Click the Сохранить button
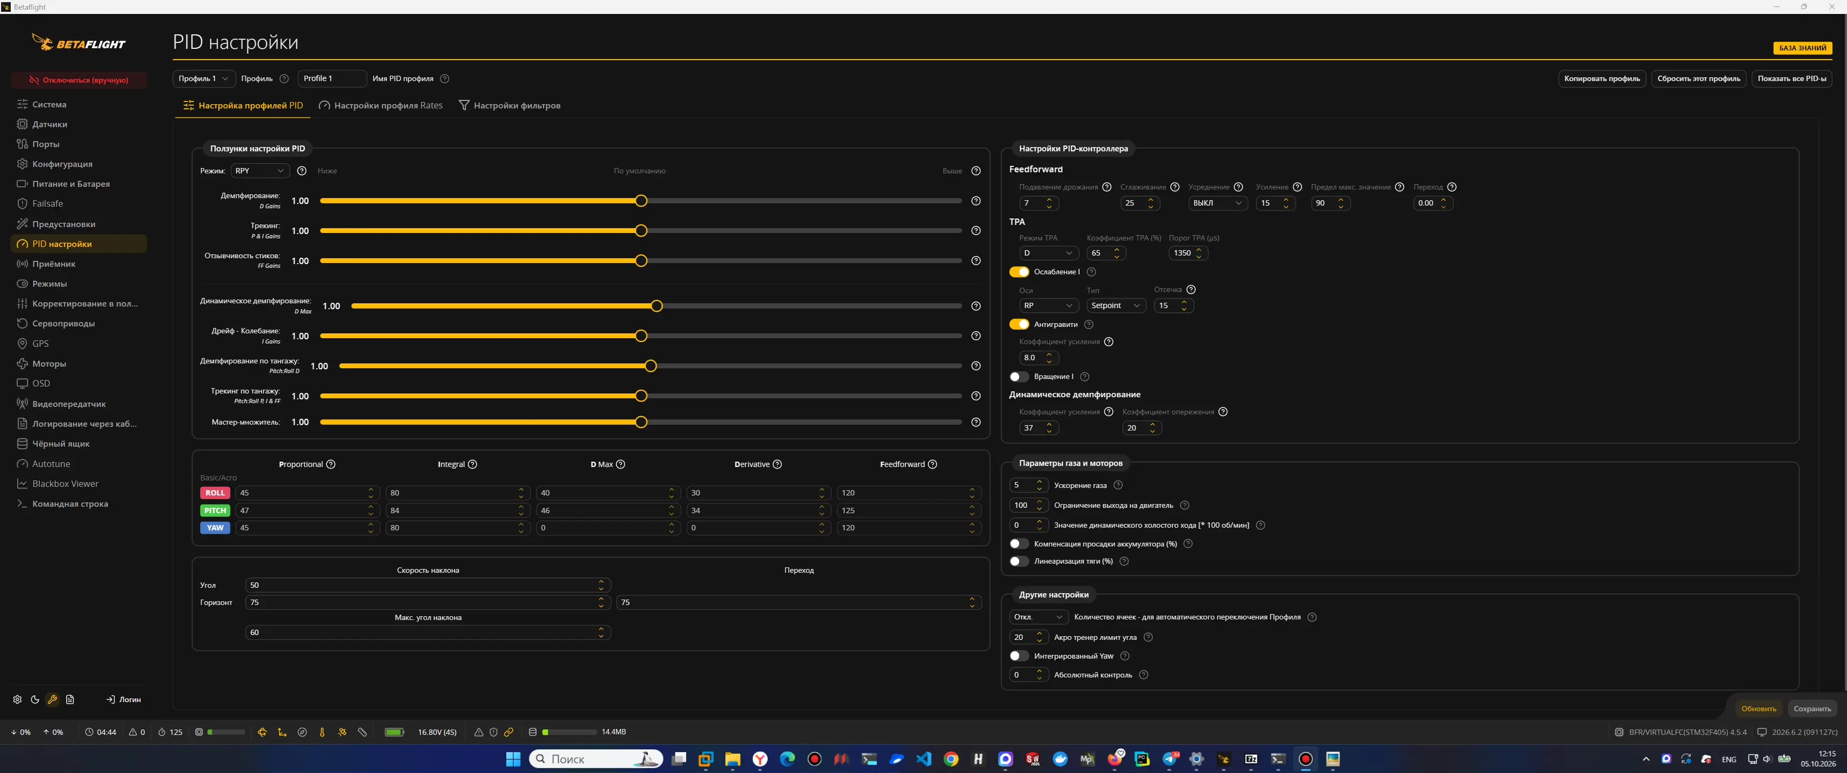The height and width of the screenshot is (773, 1847). point(1812,709)
